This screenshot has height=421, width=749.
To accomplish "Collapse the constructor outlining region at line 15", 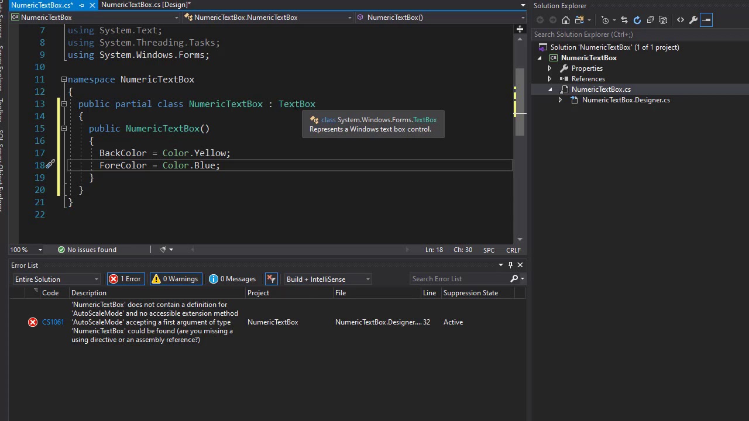I will [64, 128].
